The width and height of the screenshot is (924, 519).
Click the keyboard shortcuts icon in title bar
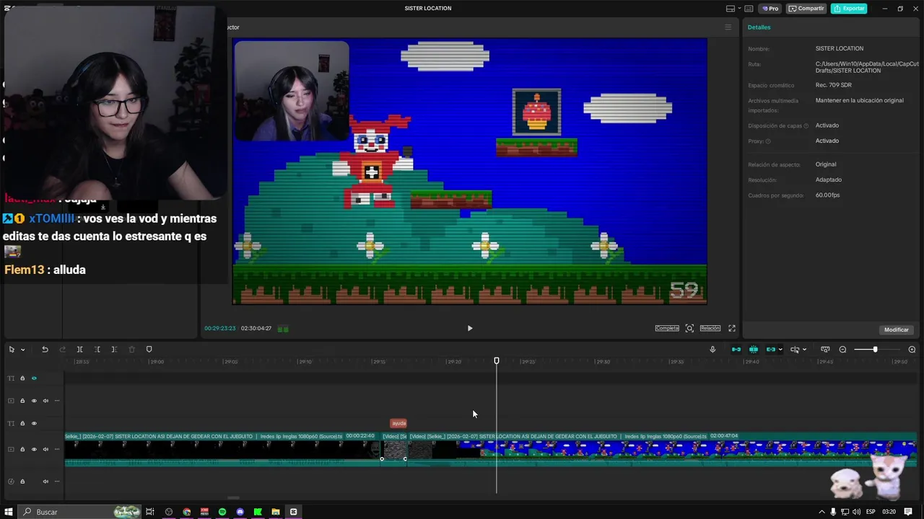tap(749, 9)
